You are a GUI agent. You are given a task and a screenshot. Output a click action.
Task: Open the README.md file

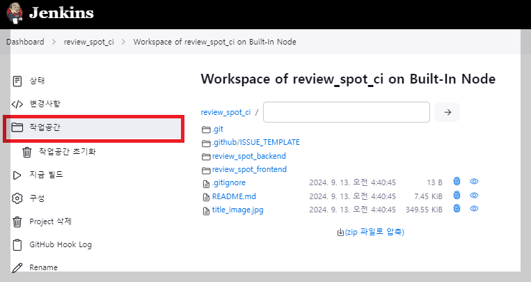(x=234, y=196)
